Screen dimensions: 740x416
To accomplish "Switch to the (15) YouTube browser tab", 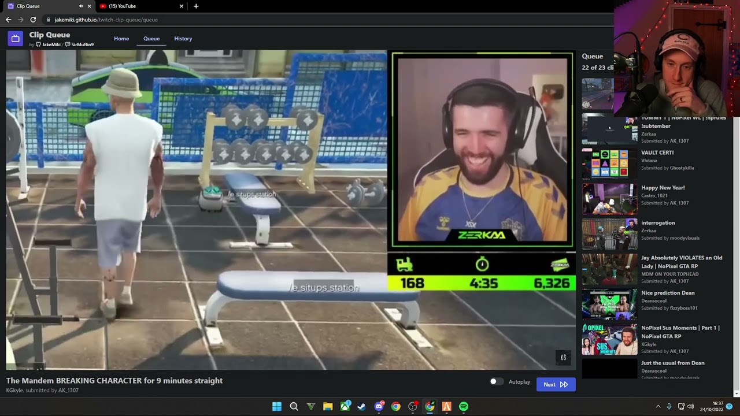I will click(140, 6).
